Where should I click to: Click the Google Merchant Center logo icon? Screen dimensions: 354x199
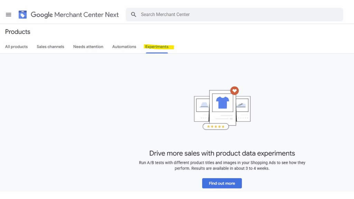point(22,15)
